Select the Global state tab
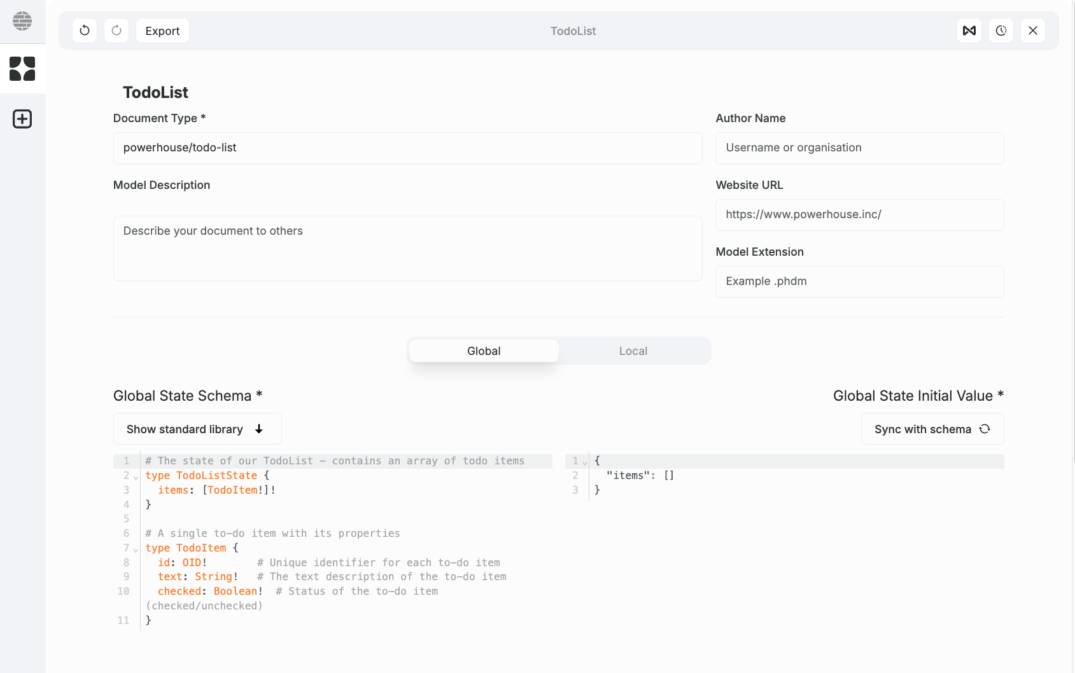Image resolution: width=1075 pixels, height=673 pixels. pos(484,350)
